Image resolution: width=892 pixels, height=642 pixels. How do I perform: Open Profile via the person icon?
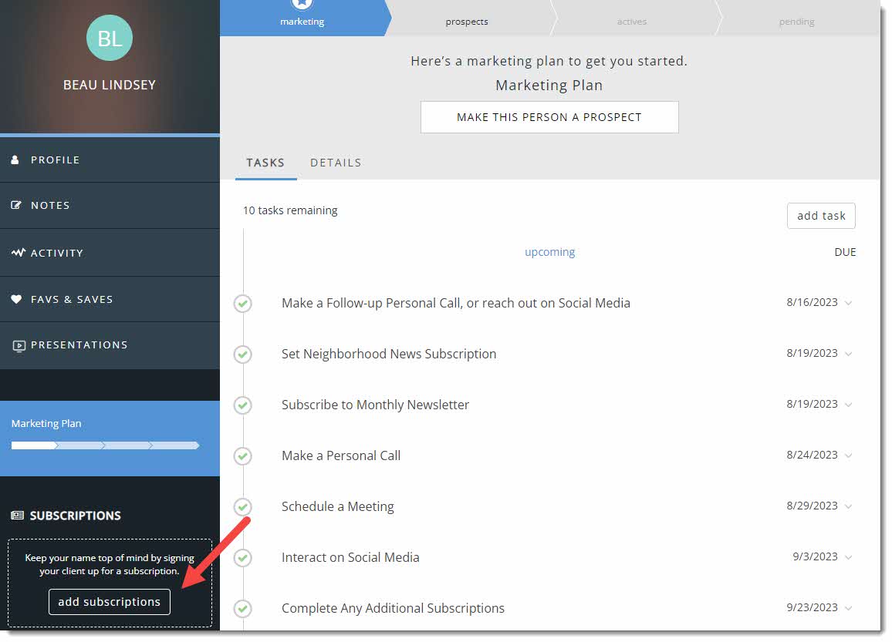(15, 160)
